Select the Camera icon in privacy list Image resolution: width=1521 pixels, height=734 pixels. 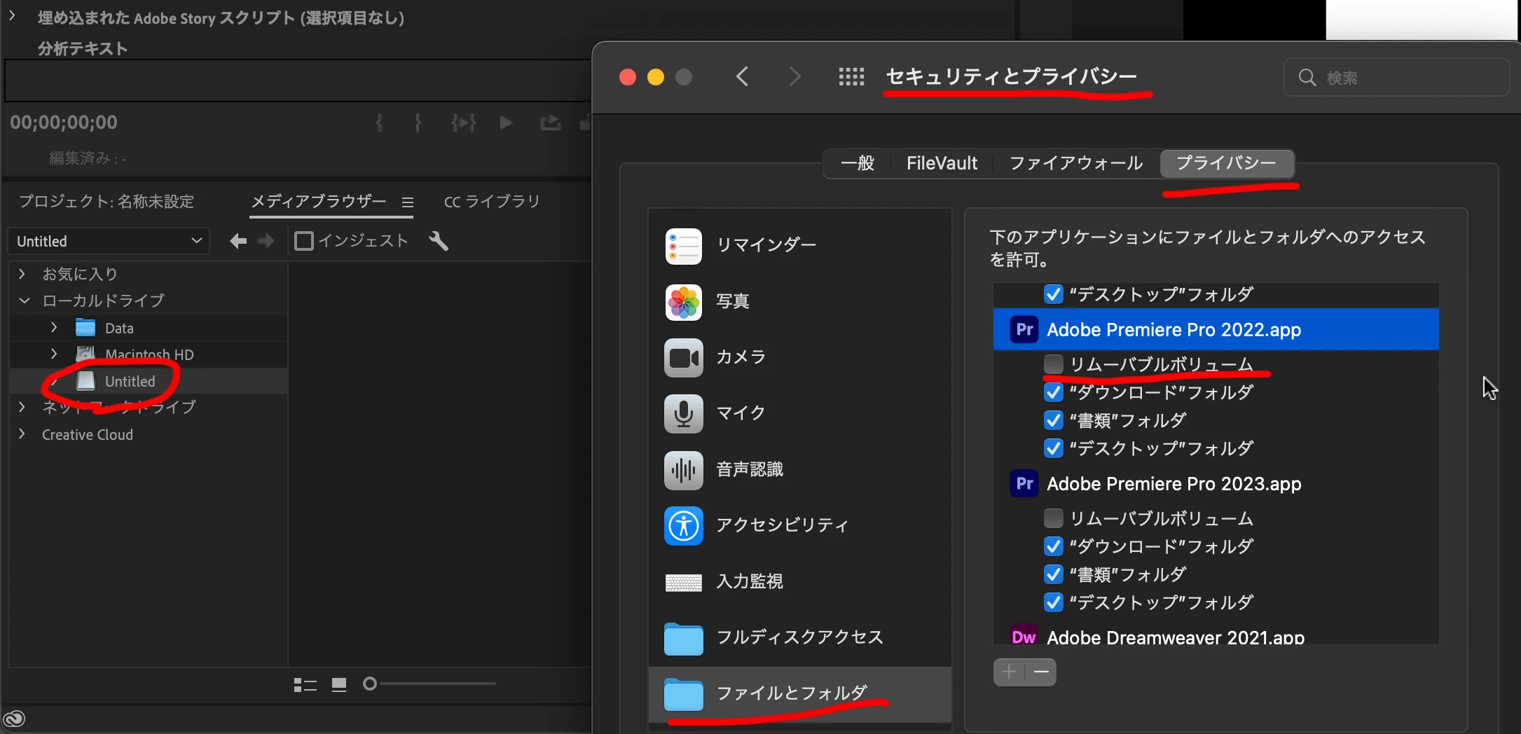click(683, 358)
